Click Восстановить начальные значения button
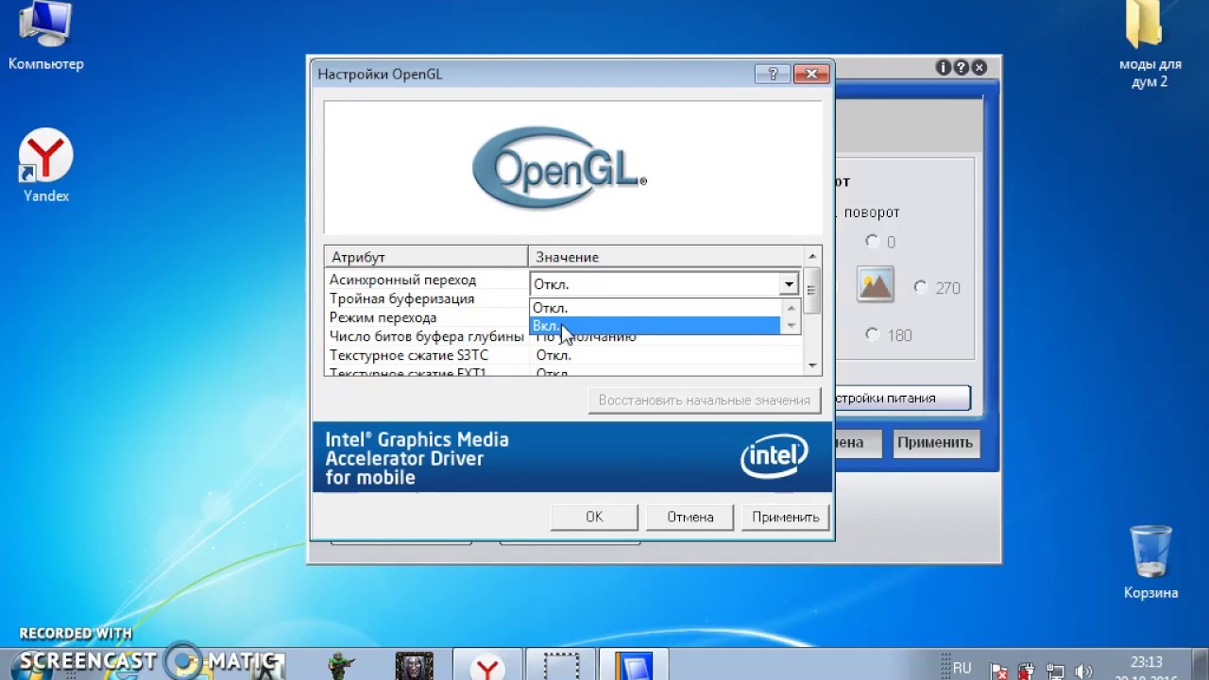The image size is (1209, 680). coord(705,399)
